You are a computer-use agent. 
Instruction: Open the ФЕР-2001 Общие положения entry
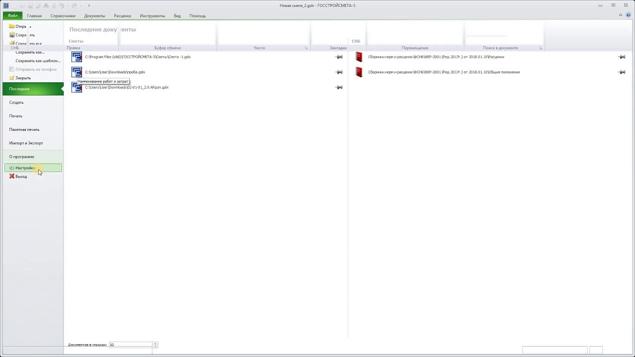tap(444, 72)
